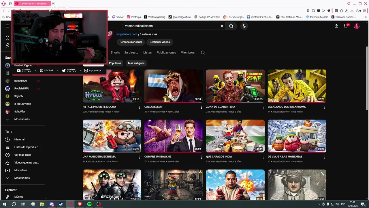Open the notifications bell
369x208 pixels.
tap(346, 26)
